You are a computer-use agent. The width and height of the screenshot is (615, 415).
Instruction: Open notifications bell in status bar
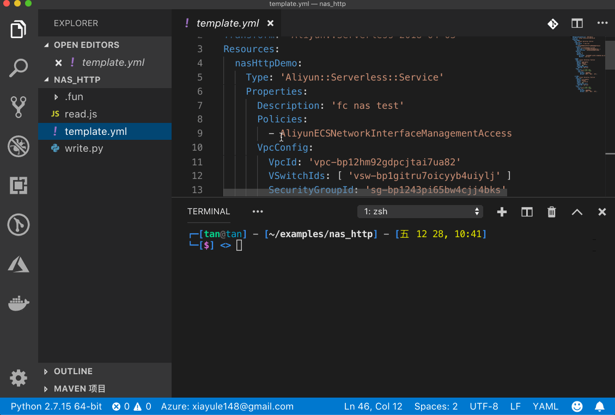pos(599,406)
